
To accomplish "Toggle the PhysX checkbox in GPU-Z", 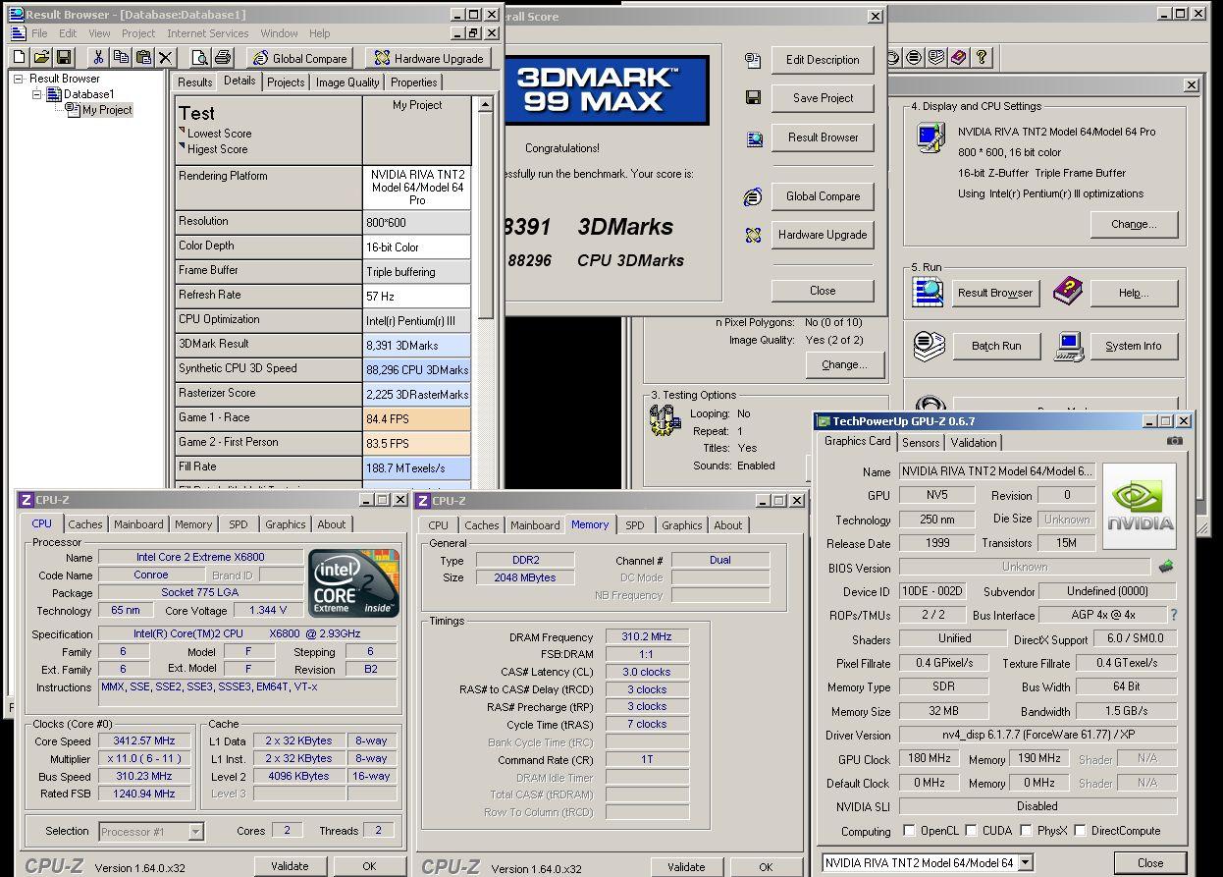I will [x=1025, y=831].
